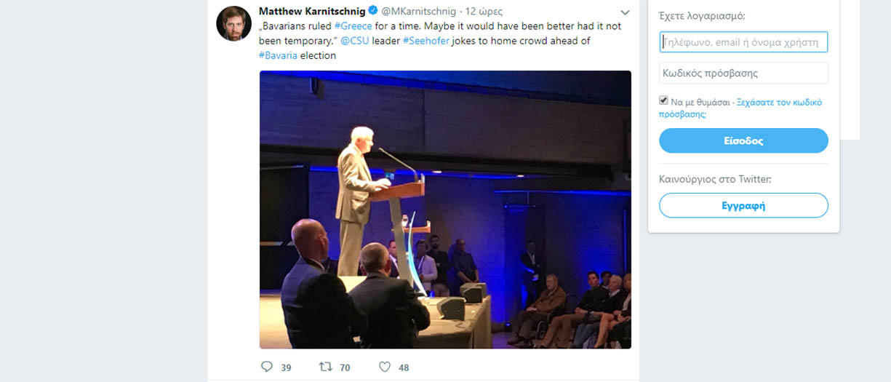Click the retweet arrows icon
Viewport: 891px width, 382px height.
coord(326,367)
